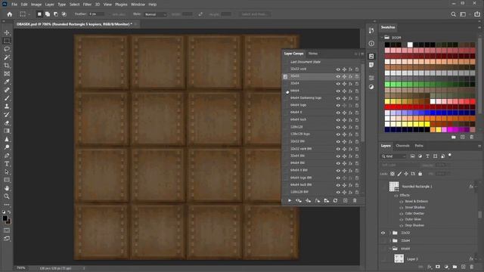Collapse the 64x64 layer group
Viewport: 484px width, 272px height.
click(390, 249)
